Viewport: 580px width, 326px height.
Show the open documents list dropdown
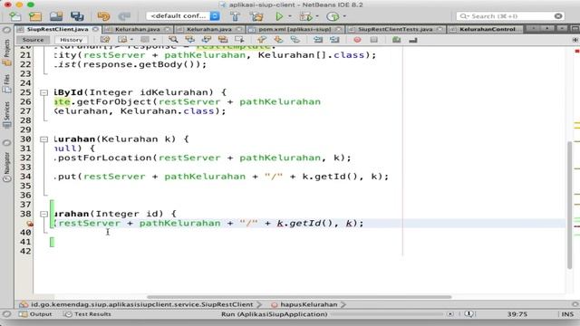click(562, 29)
